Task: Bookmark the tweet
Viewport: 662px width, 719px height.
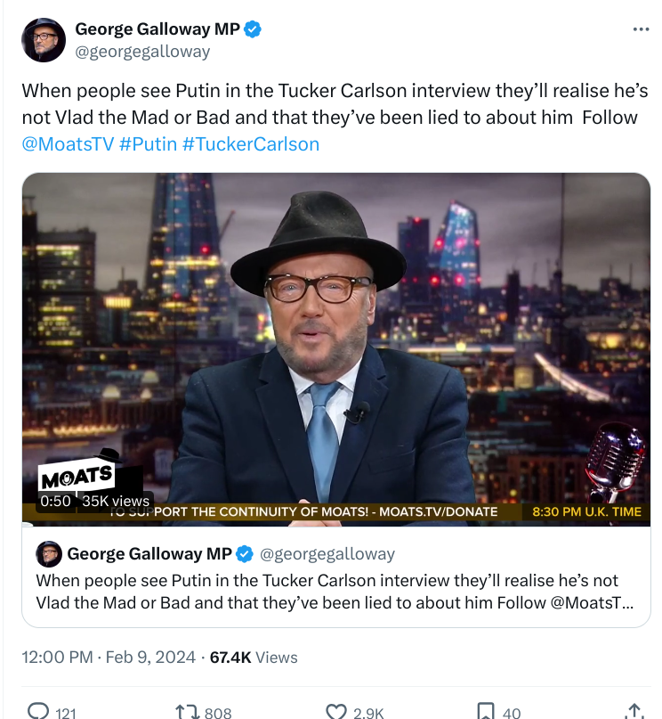Action: [x=486, y=711]
